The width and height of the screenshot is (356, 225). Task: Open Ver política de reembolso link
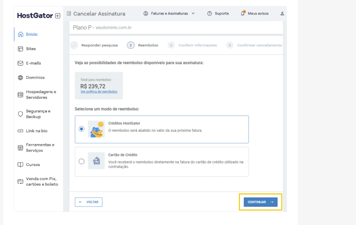pos(99,92)
